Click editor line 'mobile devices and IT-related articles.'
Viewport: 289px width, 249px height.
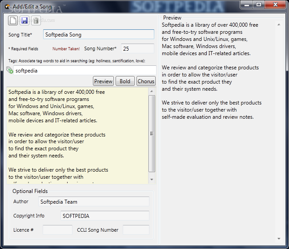(x=53, y=120)
